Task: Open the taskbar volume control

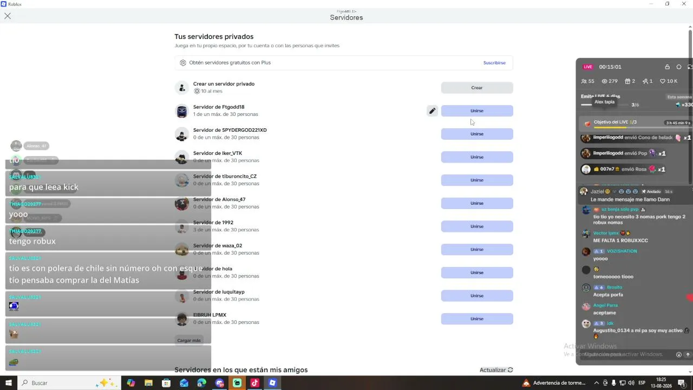Action: [631, 383]
